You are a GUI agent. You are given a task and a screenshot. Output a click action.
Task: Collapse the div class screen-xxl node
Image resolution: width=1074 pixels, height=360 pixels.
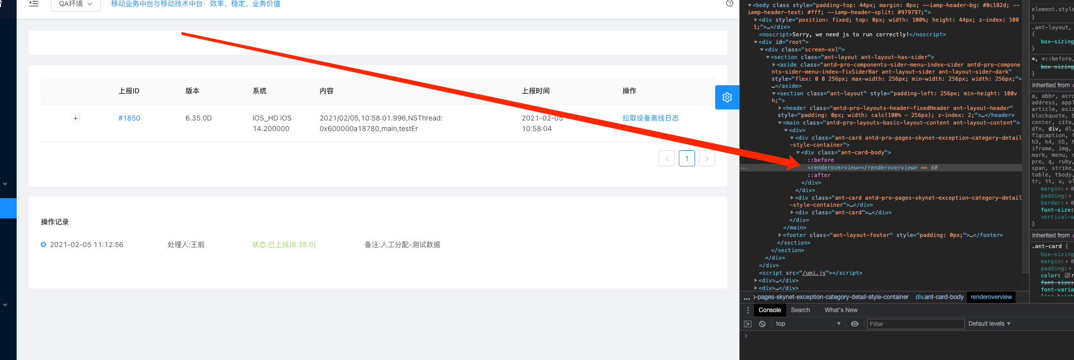pyautogui.click(x=762, y=50)
